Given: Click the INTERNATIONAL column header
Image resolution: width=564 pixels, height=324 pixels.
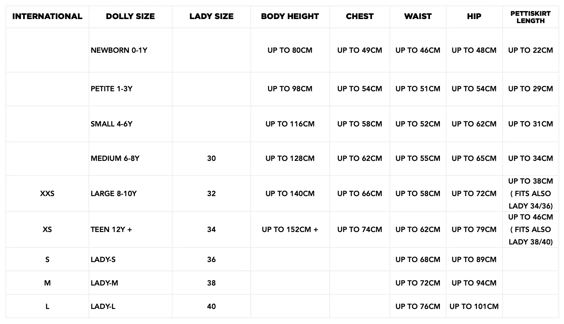Looking at the screenshot, I should [47, 16].
